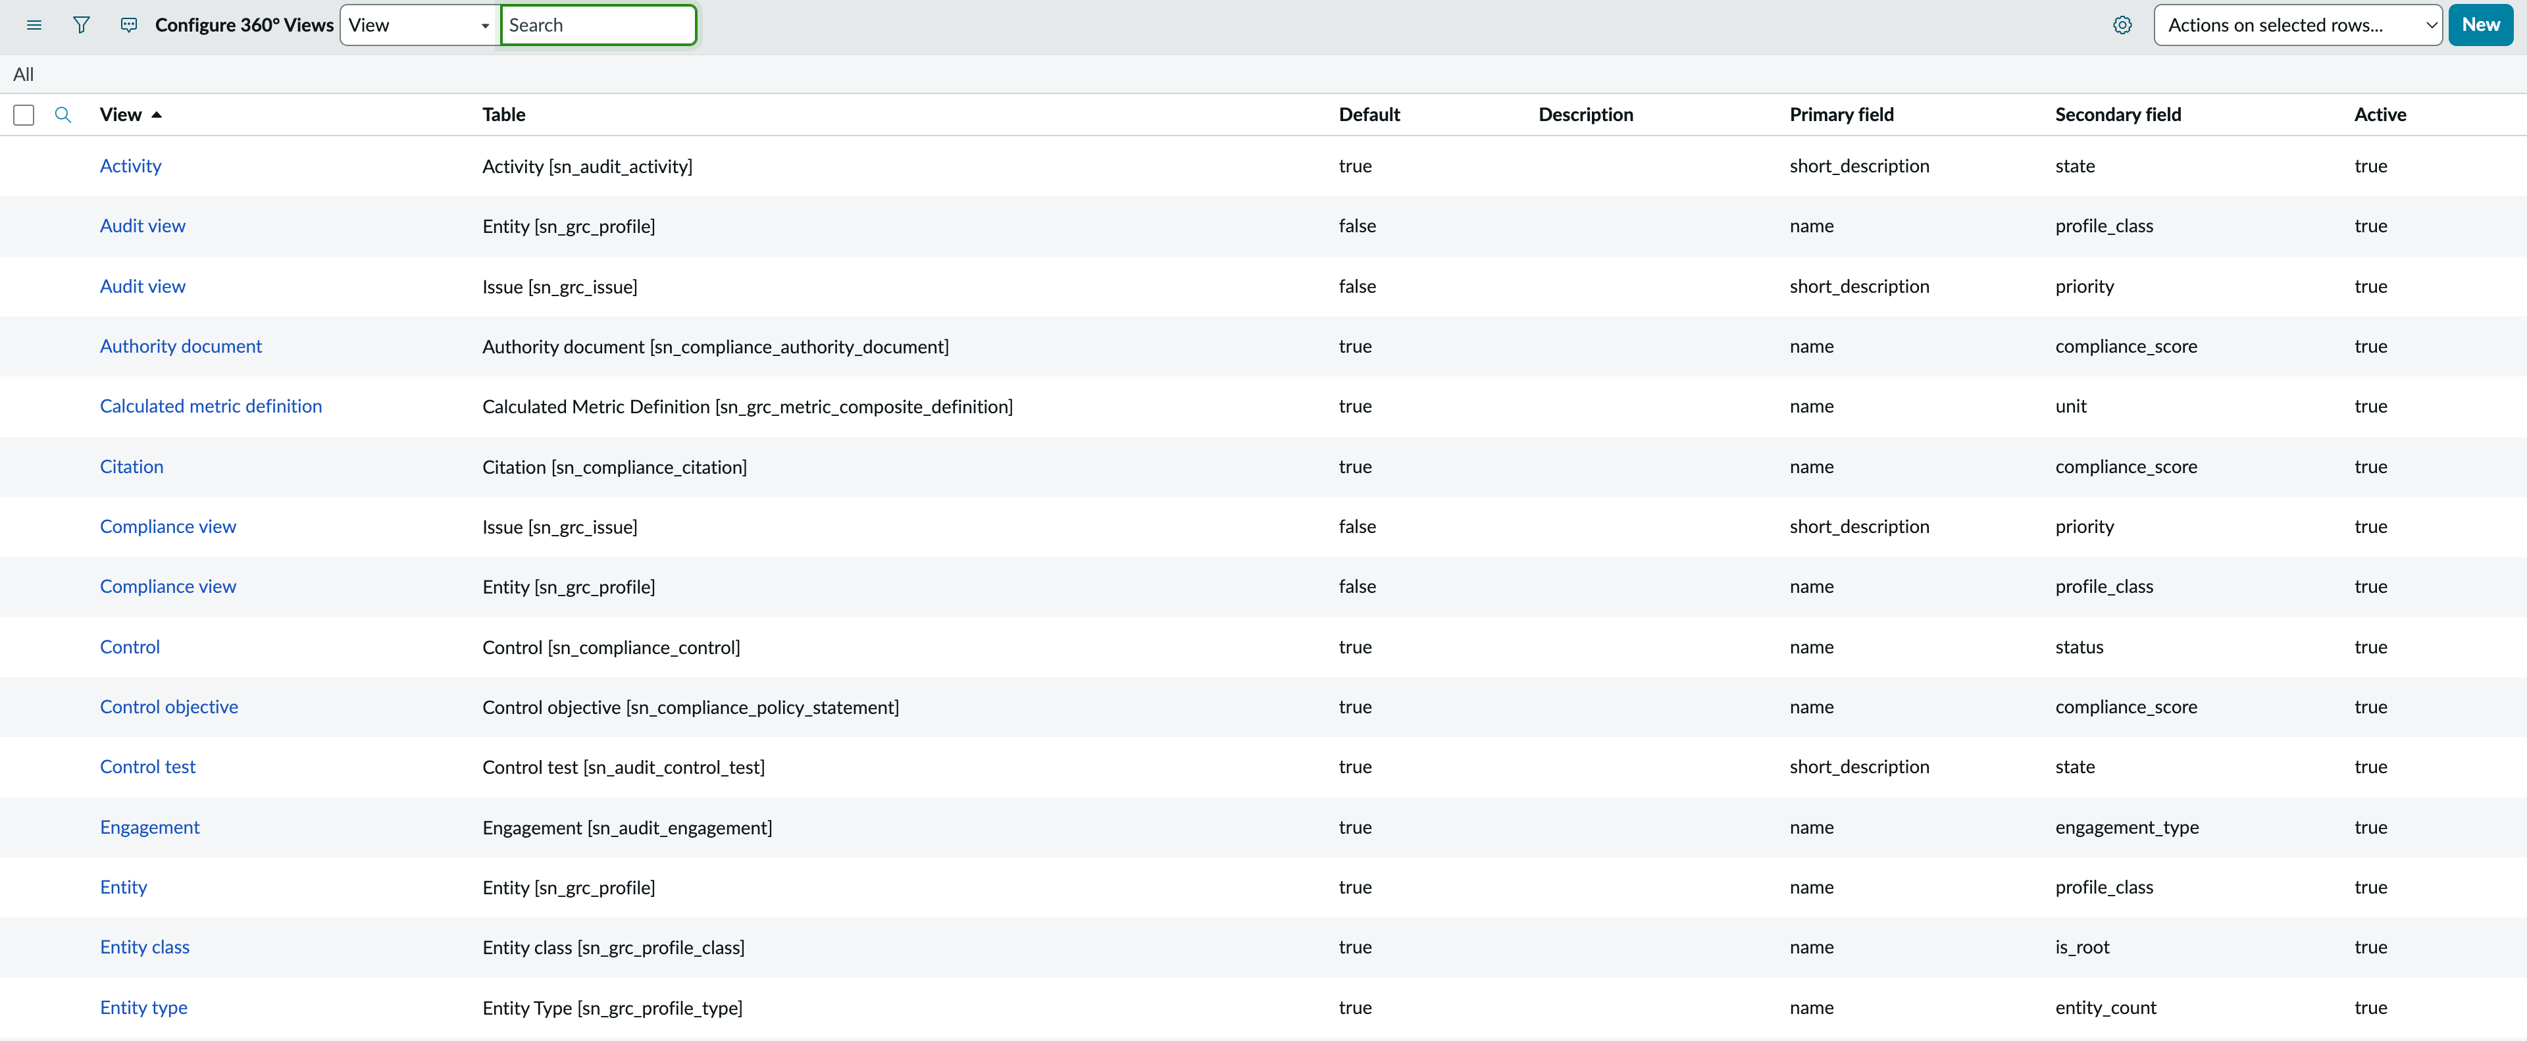Sort by the Default column header
2527x1041 pixels.
pyautogui.click(x=1369, y=114)
